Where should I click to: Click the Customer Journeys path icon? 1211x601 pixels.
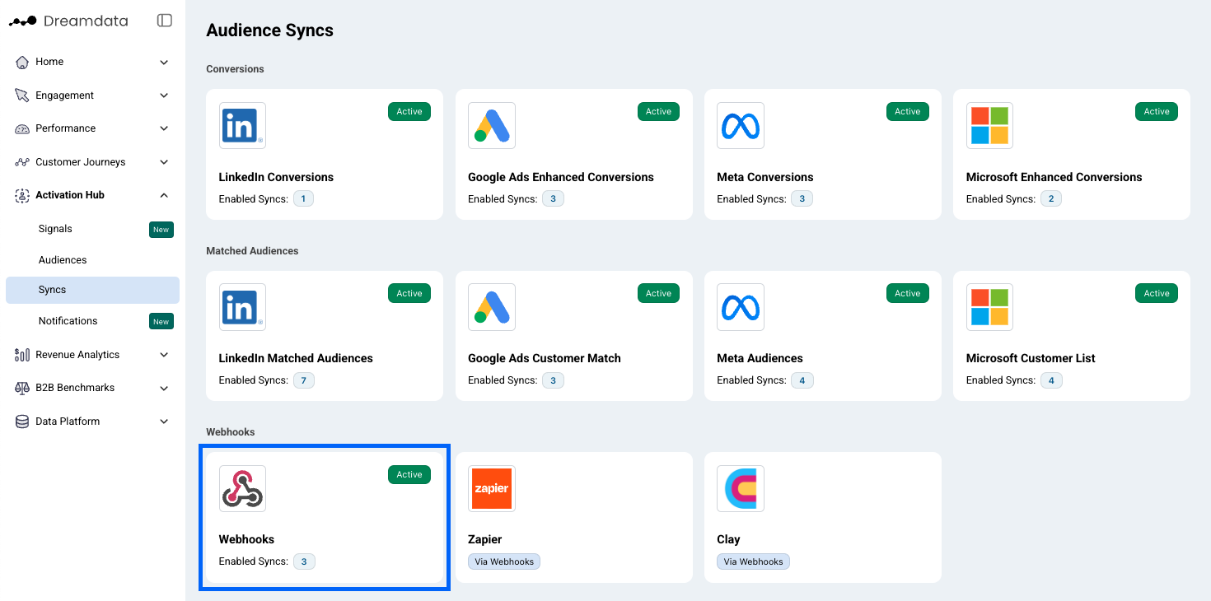[x=22, y=162]
